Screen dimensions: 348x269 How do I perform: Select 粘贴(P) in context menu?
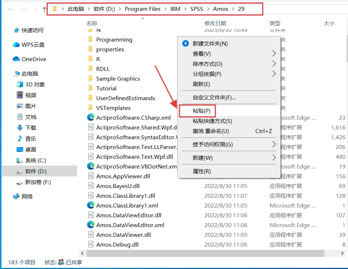pos(229,111)
